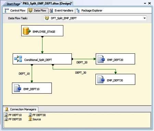Click the FF DEPT20 connection icon
Screen dimensions: 154x131
6,119
